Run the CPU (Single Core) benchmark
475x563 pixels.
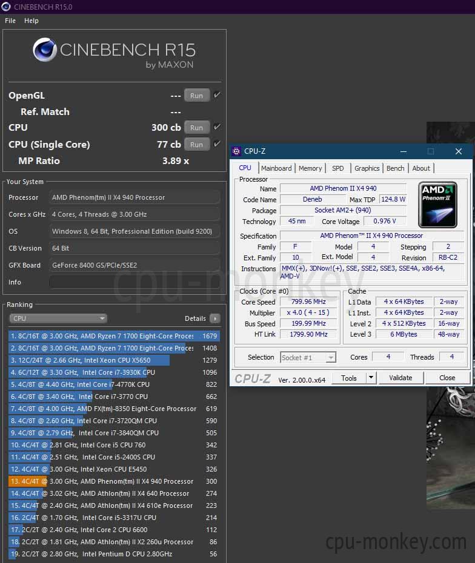[196, 144]
